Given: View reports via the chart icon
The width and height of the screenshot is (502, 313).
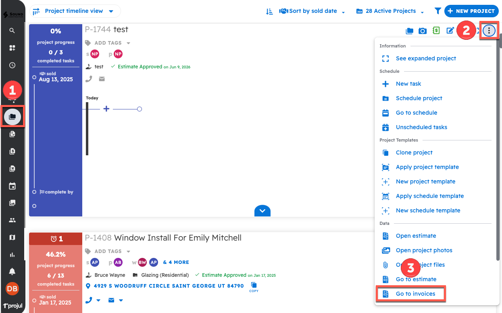Looking at the screenshot, I should (12, 254).
